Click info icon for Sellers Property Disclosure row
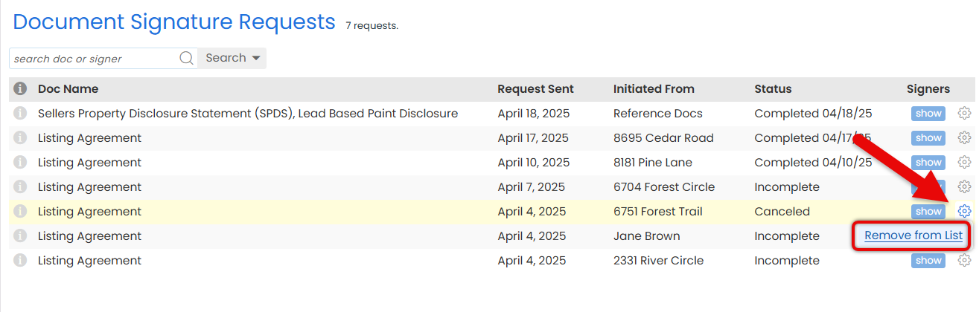Screen dimensions: 979x312 pyautogui.click(x=20, y=114)
